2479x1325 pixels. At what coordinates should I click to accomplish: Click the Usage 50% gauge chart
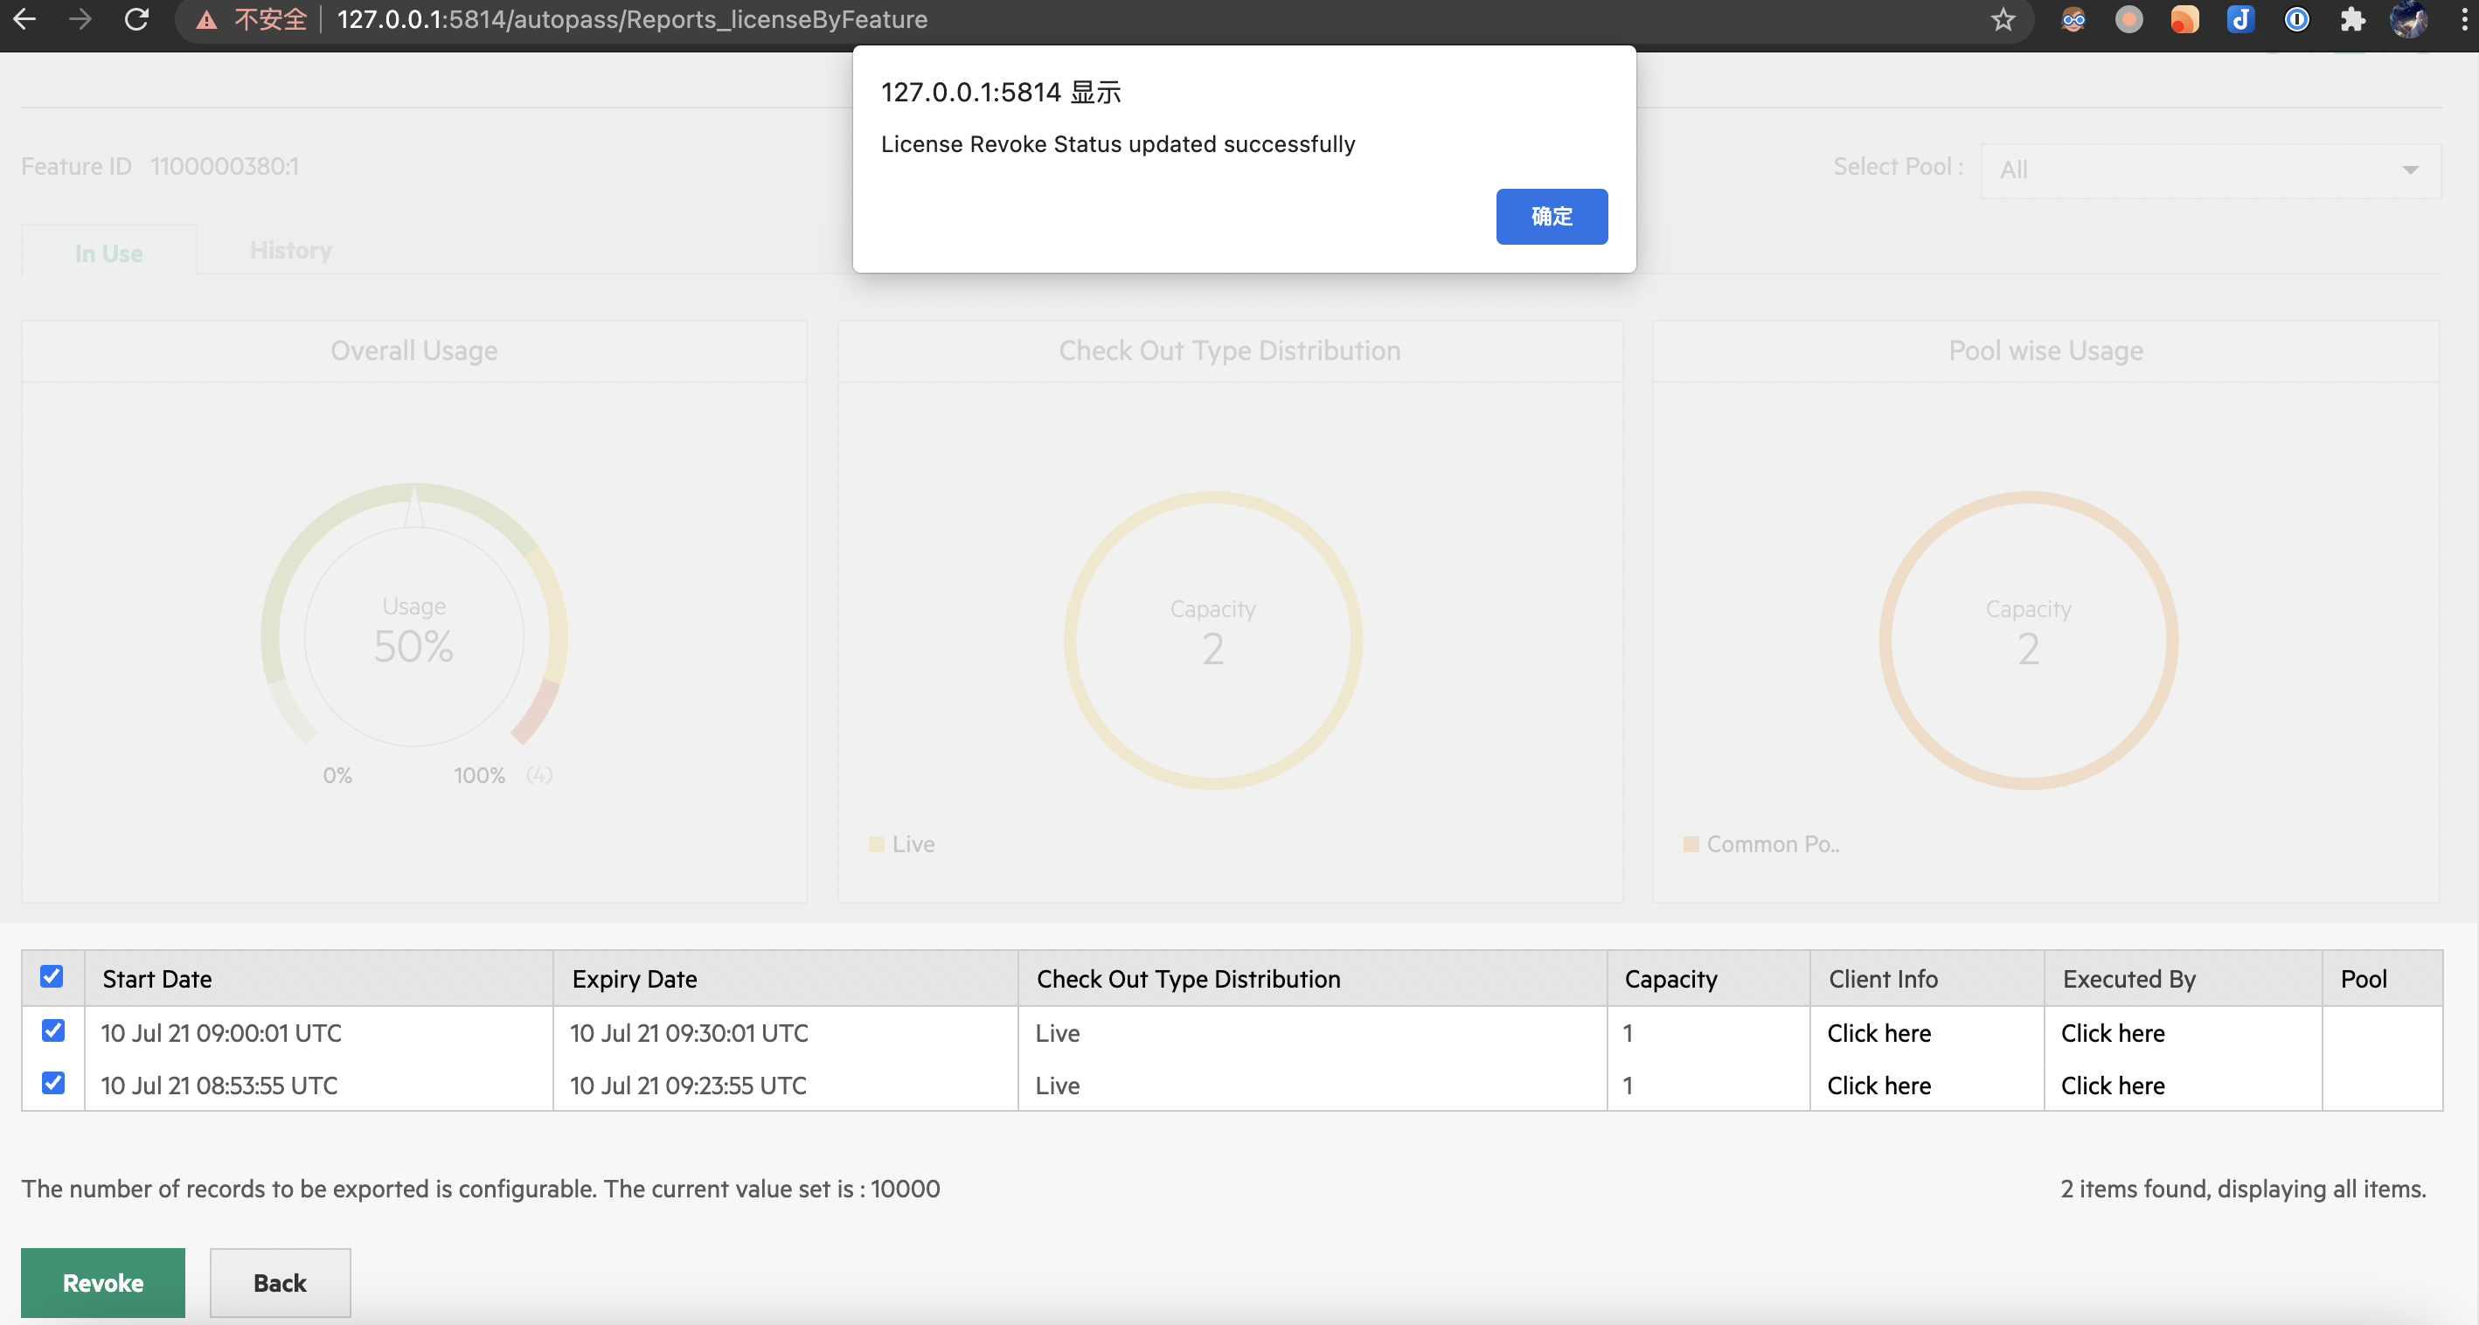413,635
